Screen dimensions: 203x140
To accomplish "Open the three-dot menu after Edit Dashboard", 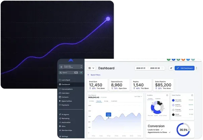I will (x=196, y=68).
